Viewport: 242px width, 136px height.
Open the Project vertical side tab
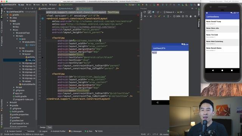pyautogui.click(x=2, y=13)
